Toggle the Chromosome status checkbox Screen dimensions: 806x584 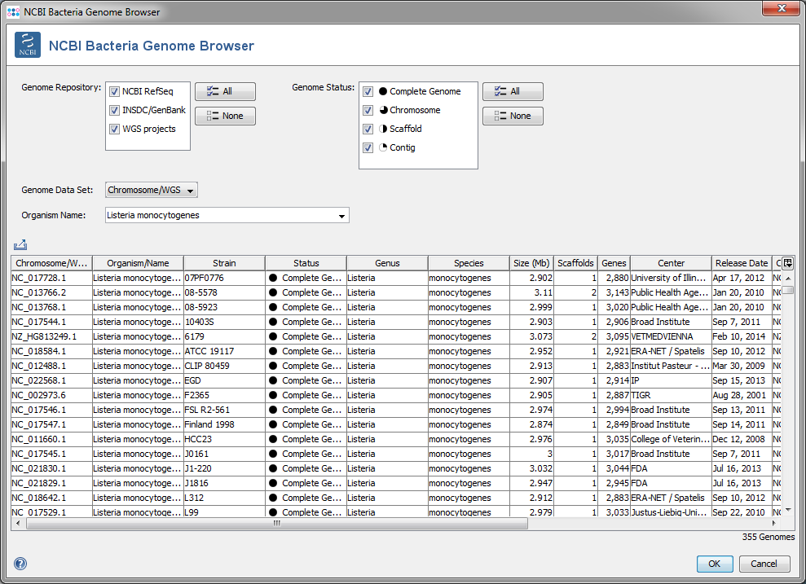click(x=368, y=110)
